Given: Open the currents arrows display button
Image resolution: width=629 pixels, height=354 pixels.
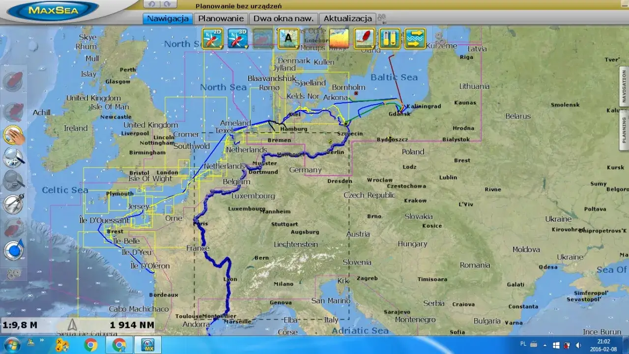Looking at the screenshot, I should pos(415,38).
